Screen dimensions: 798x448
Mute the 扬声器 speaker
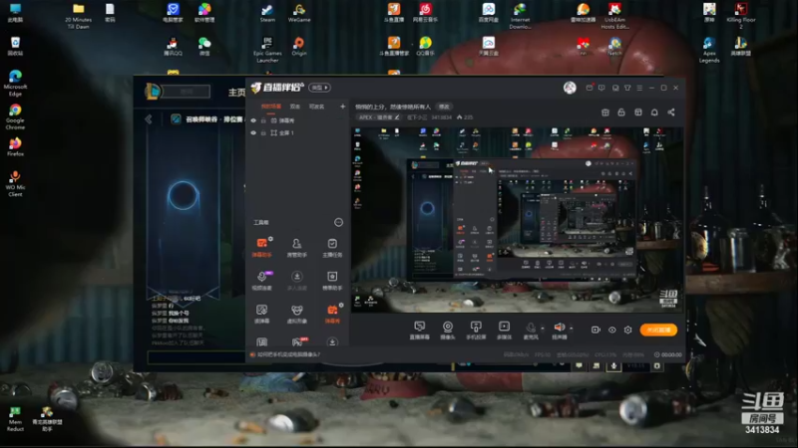click(560, 331)
